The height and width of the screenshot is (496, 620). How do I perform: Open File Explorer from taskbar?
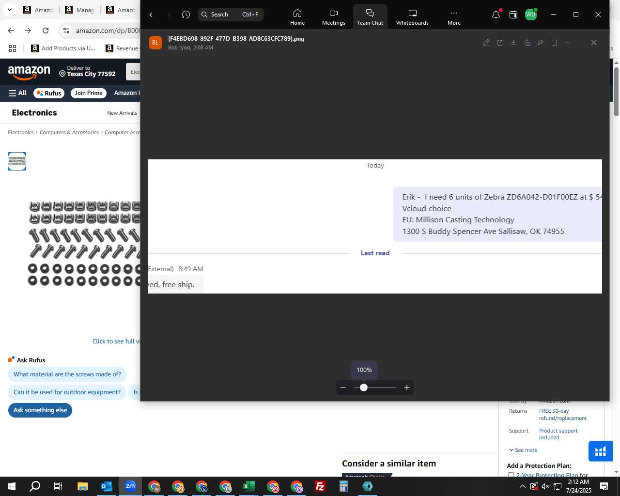point(82,486)
